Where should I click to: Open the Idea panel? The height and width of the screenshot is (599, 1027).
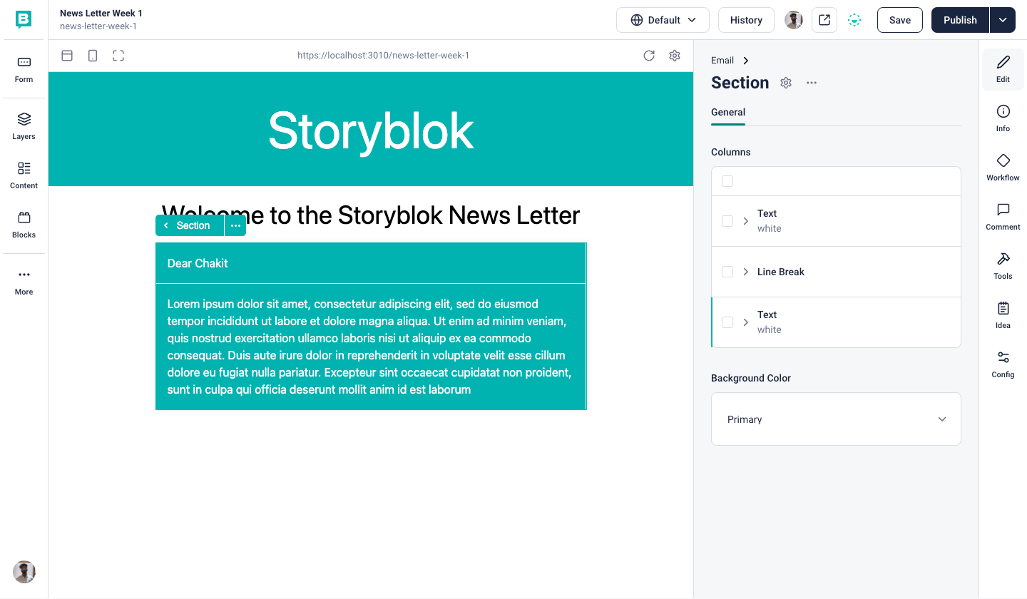point(1003,314)
